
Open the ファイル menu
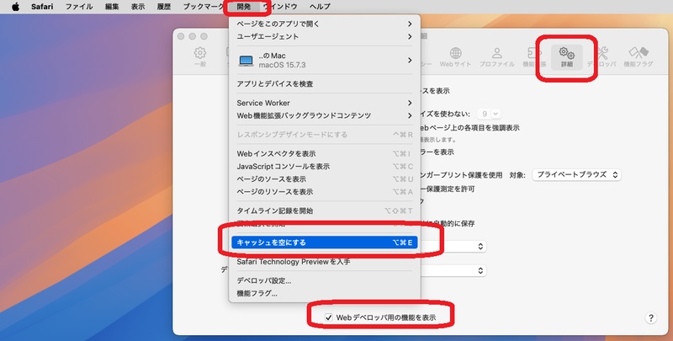[x=79, y=7]
